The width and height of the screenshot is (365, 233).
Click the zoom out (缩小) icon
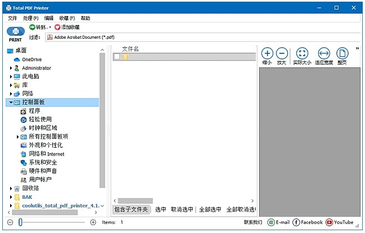267,54
